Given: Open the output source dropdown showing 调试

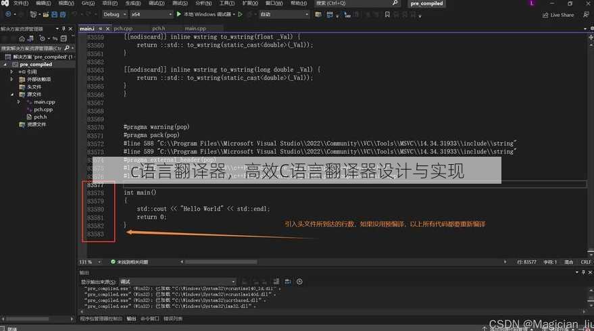Looking at the screenshot, I should coord(178,282).
